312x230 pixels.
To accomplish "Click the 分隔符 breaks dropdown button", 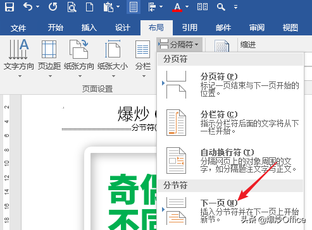I will [180, 45].
